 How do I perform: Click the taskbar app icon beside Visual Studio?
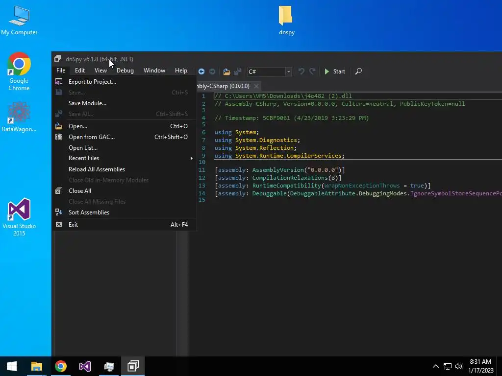point(109,366)
